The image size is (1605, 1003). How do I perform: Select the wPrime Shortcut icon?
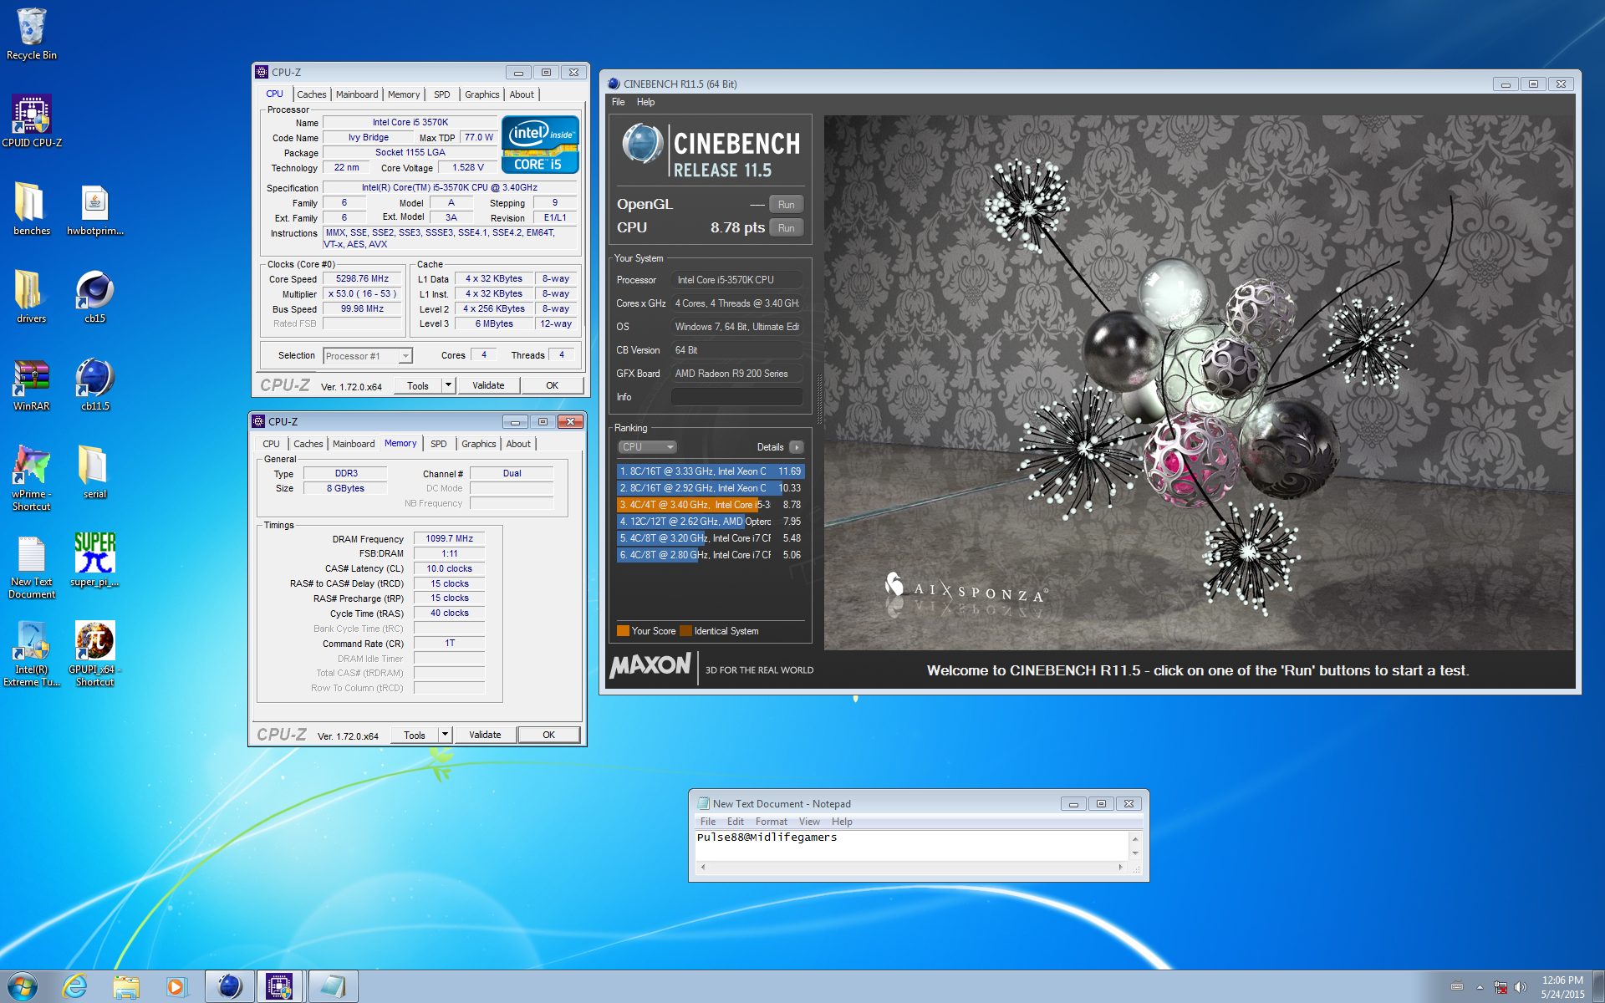(x=32, y=478)
